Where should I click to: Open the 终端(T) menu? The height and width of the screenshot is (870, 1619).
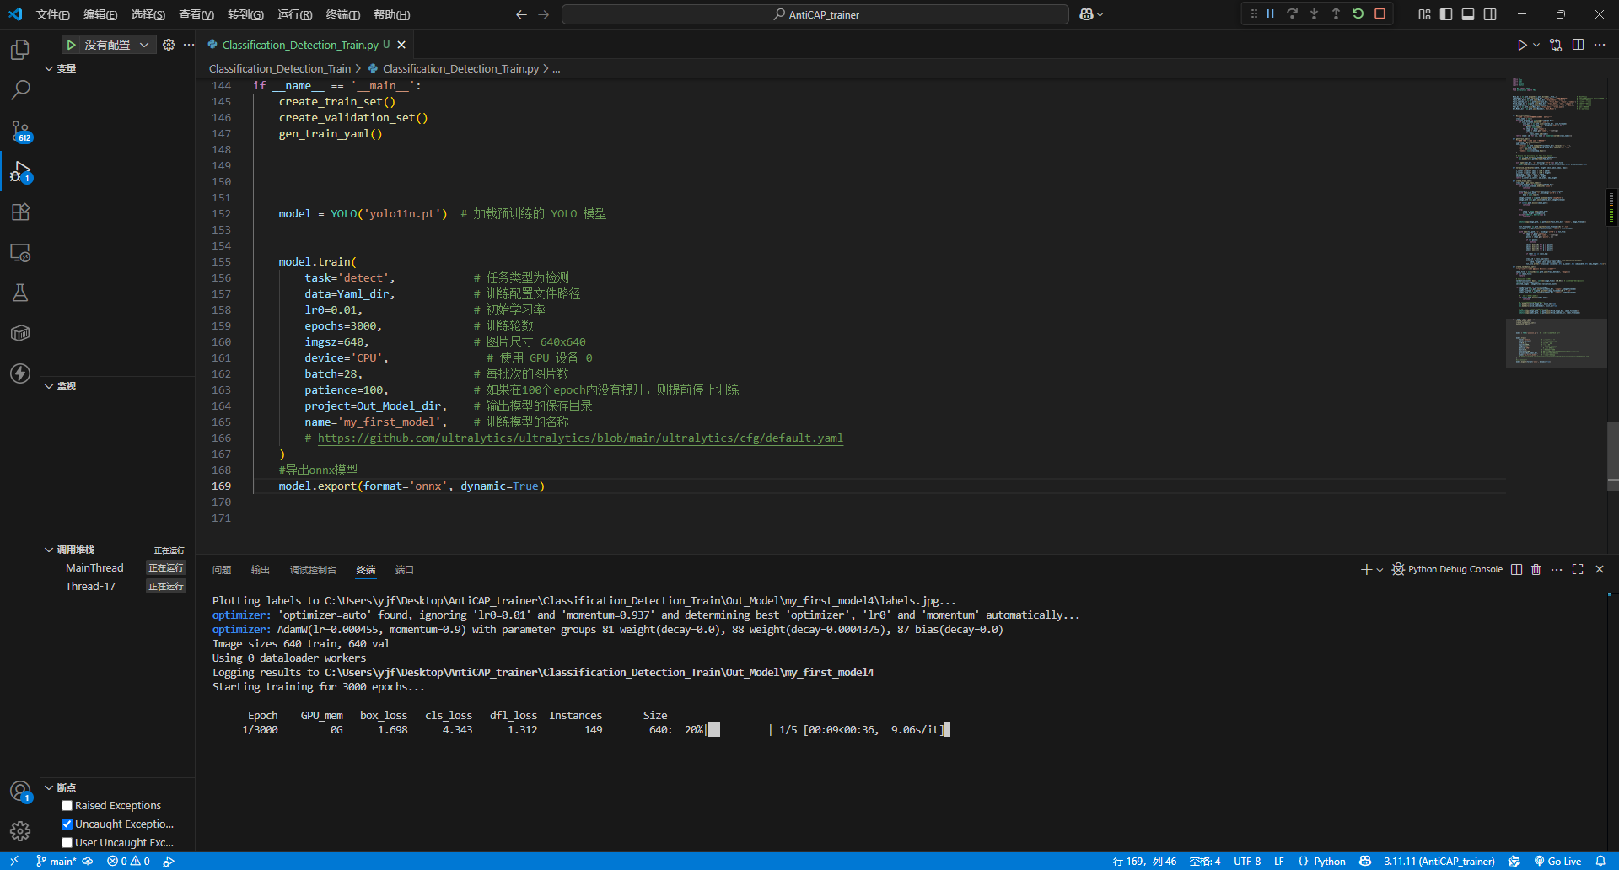(x=343, y=14)
